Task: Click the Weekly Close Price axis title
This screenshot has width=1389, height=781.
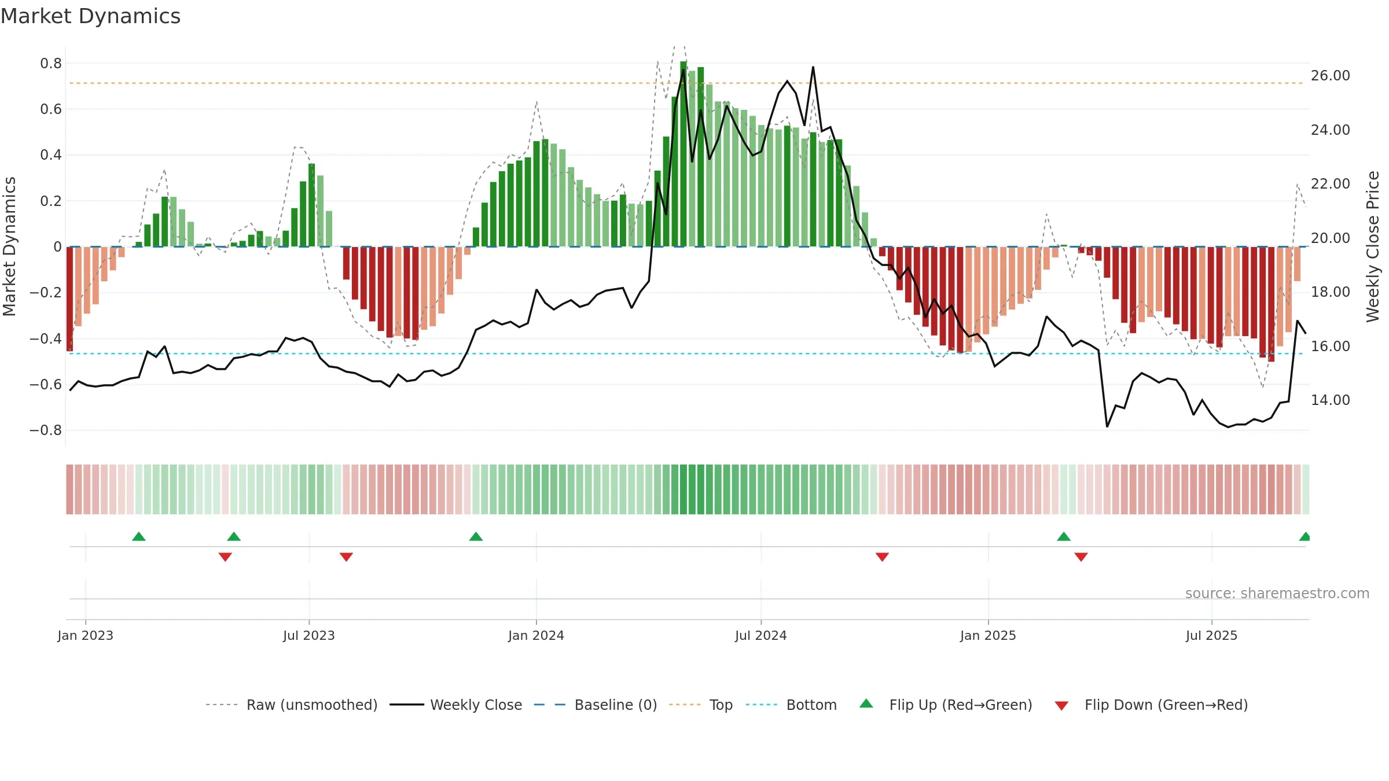Action: pos(1373,246)
